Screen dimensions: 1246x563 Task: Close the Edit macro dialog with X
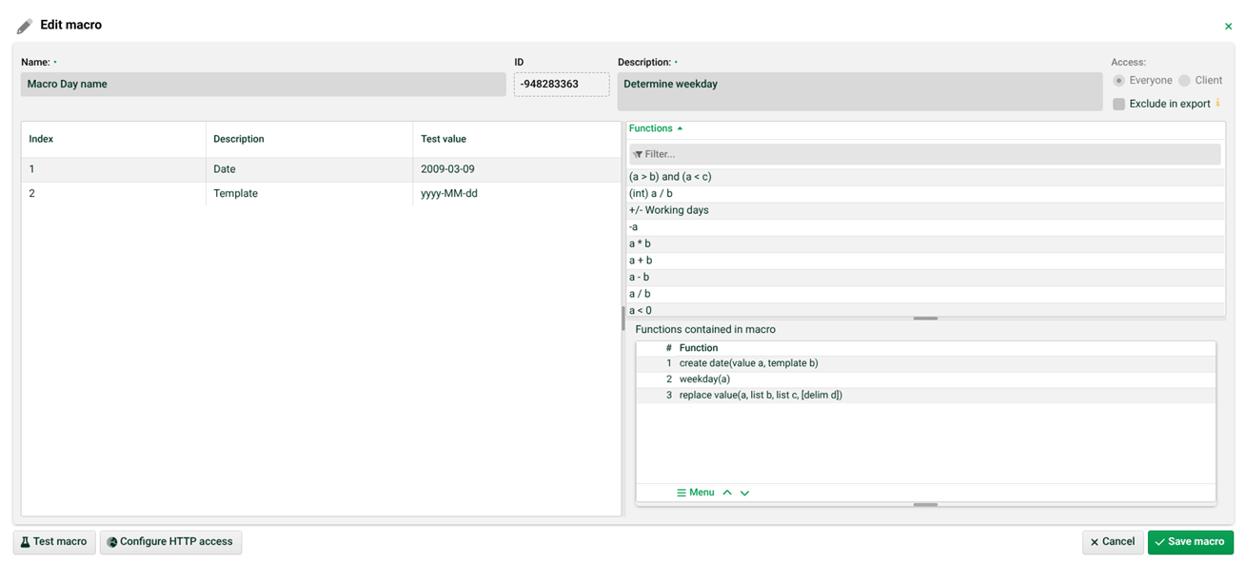click(1228, 27)
